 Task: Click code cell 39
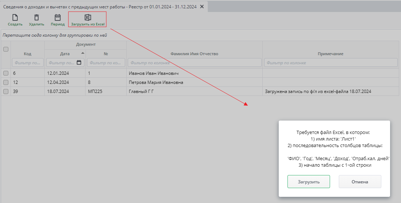click(28, 92)
